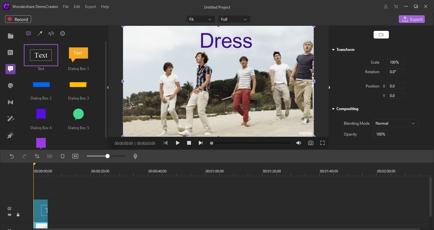Viewport: 434px width, 230px height.
Task: Choose the Dialog Box 1 preset
Action: click(78, 55)
